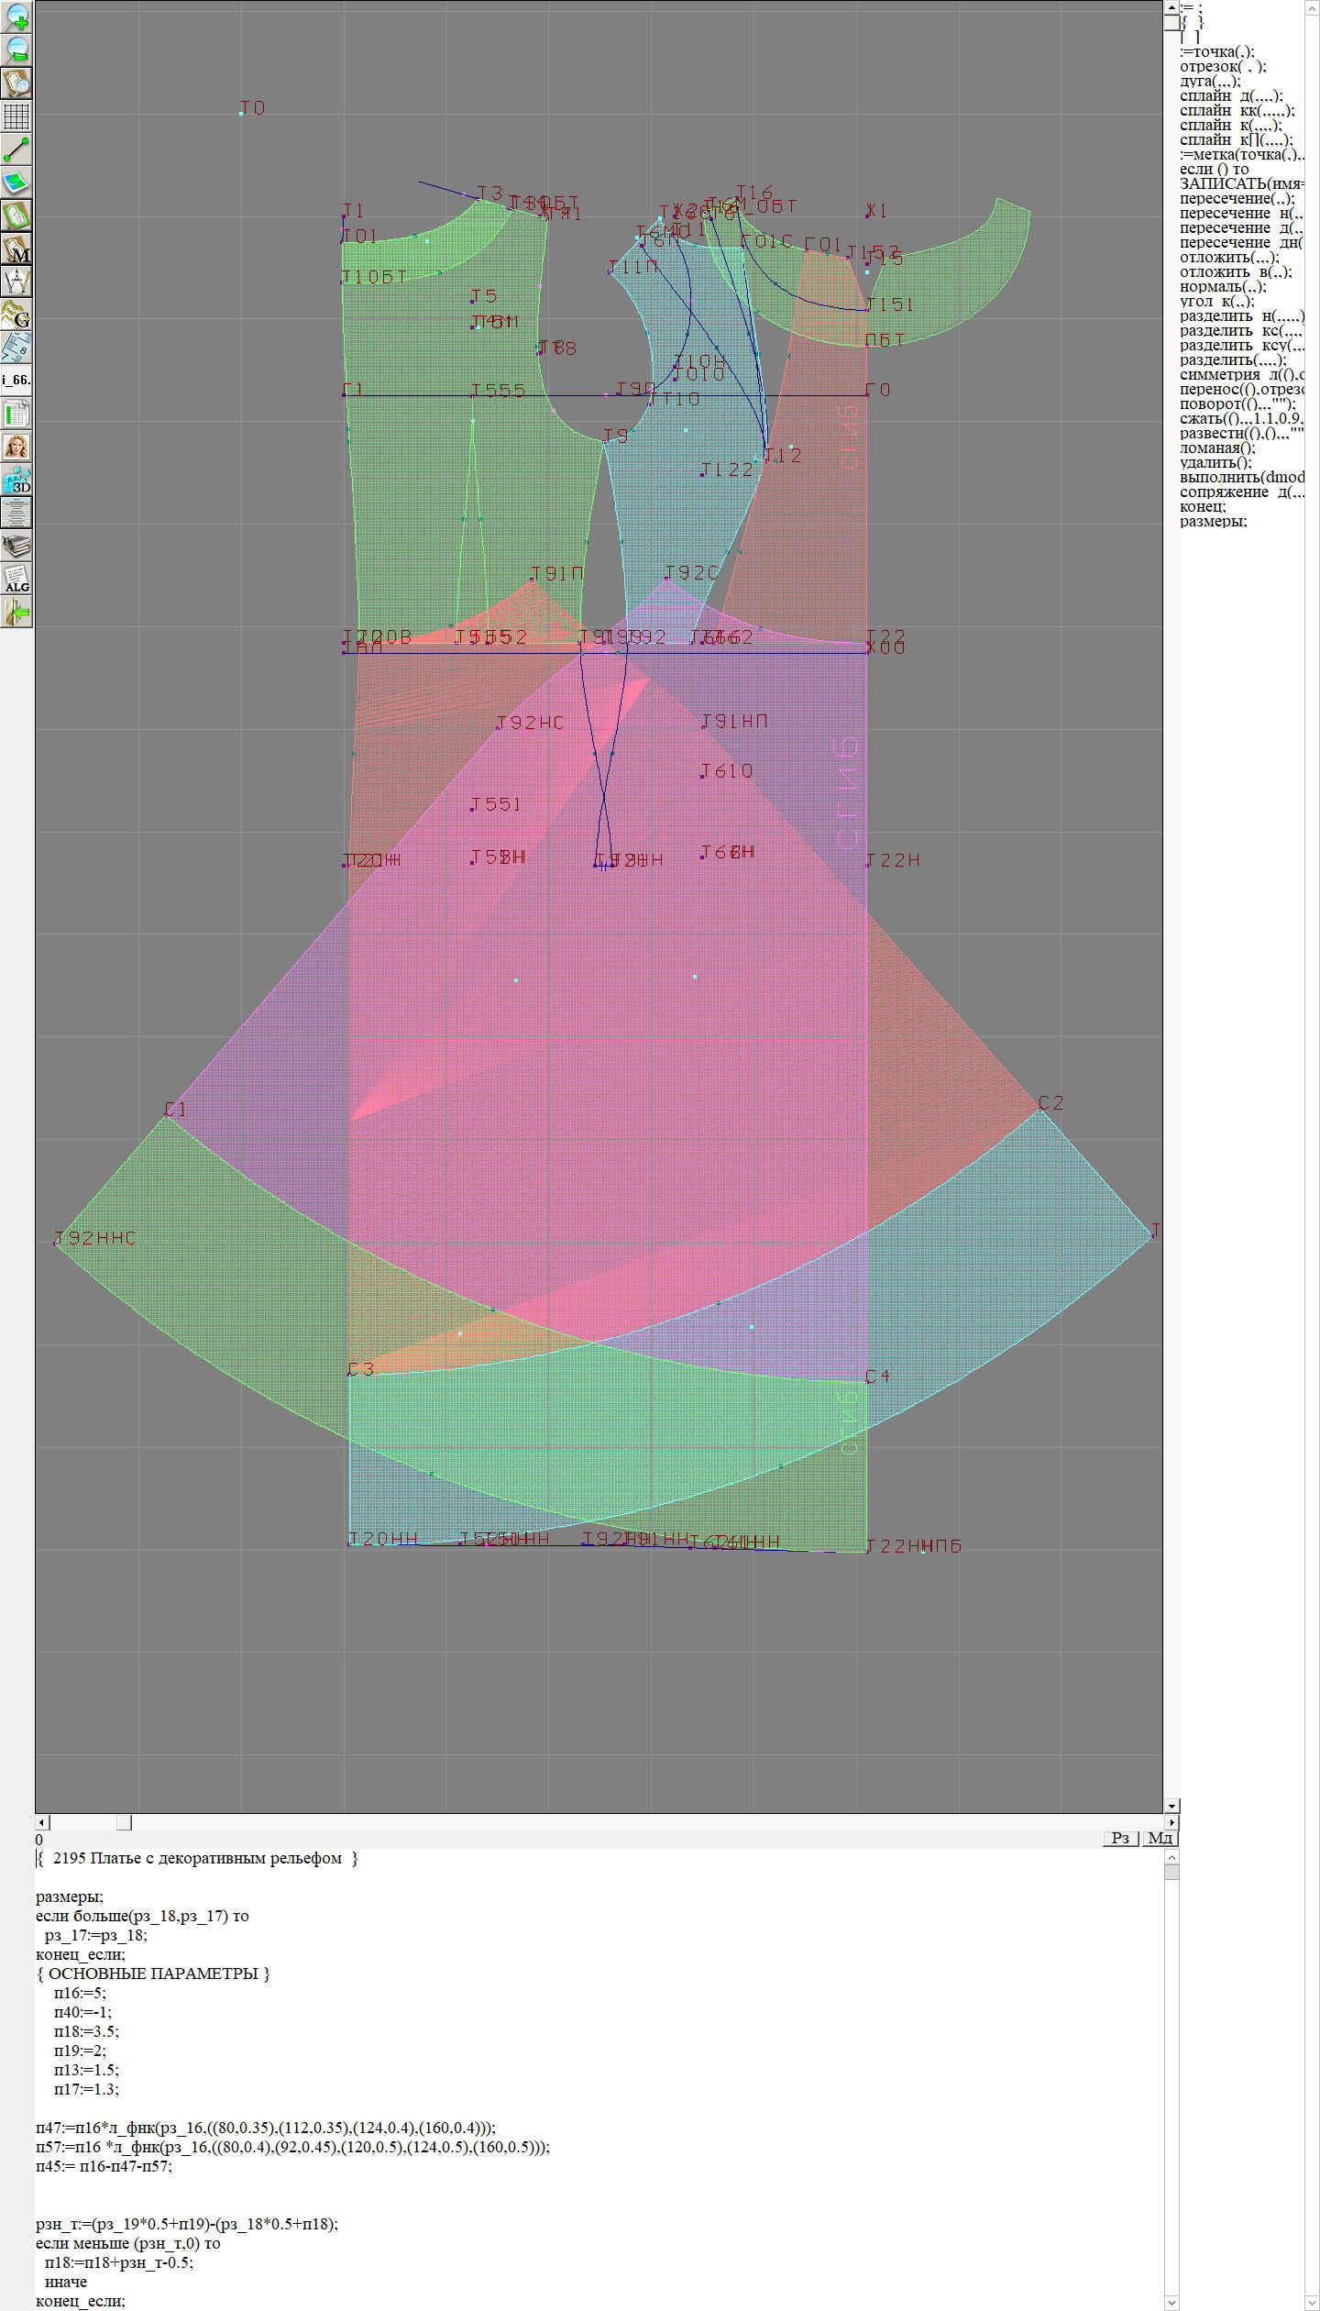Open the pattern 'M' icon tool
The image size is (1320, 2311).
coord(16,249)
